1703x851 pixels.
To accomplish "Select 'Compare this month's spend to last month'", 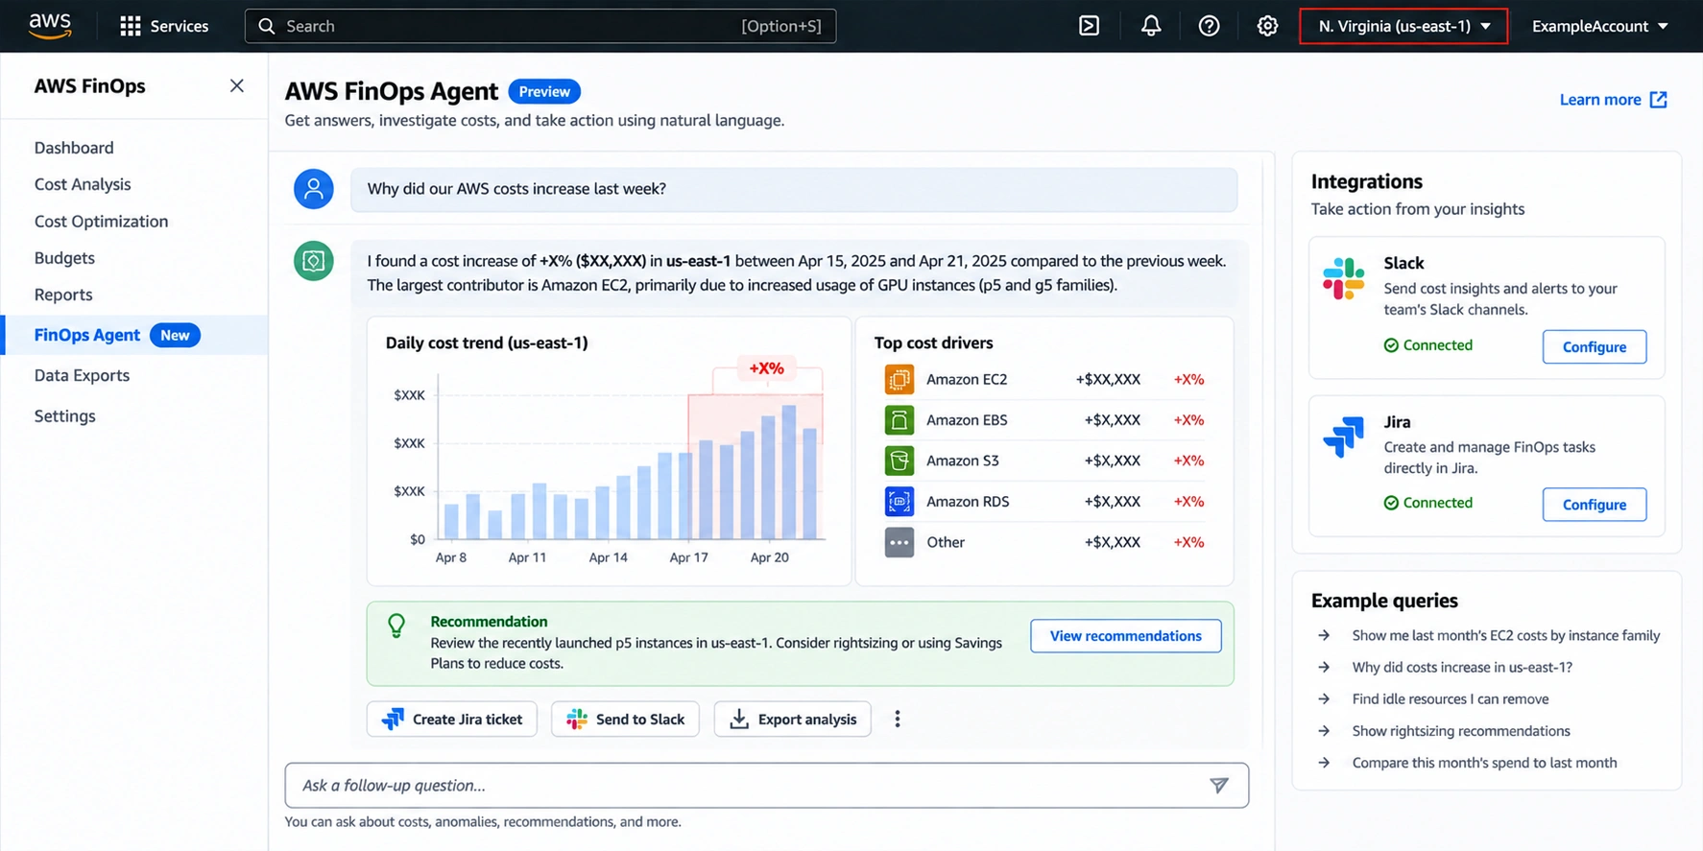I will tap(1484, 763).
